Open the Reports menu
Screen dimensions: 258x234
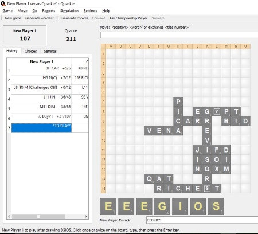pyautogui.click(x=49, y=11)
